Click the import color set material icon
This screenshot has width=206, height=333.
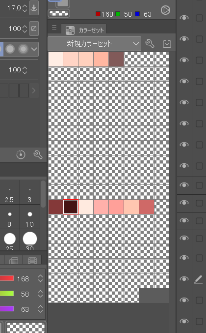click(167, 44)
